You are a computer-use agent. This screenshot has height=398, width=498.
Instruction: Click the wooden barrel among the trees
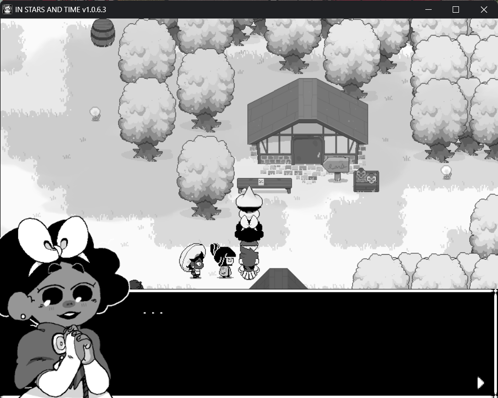click(103, 33)
